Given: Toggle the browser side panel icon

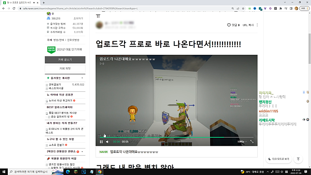Looking at the screenshot, I should click(291, 8).
